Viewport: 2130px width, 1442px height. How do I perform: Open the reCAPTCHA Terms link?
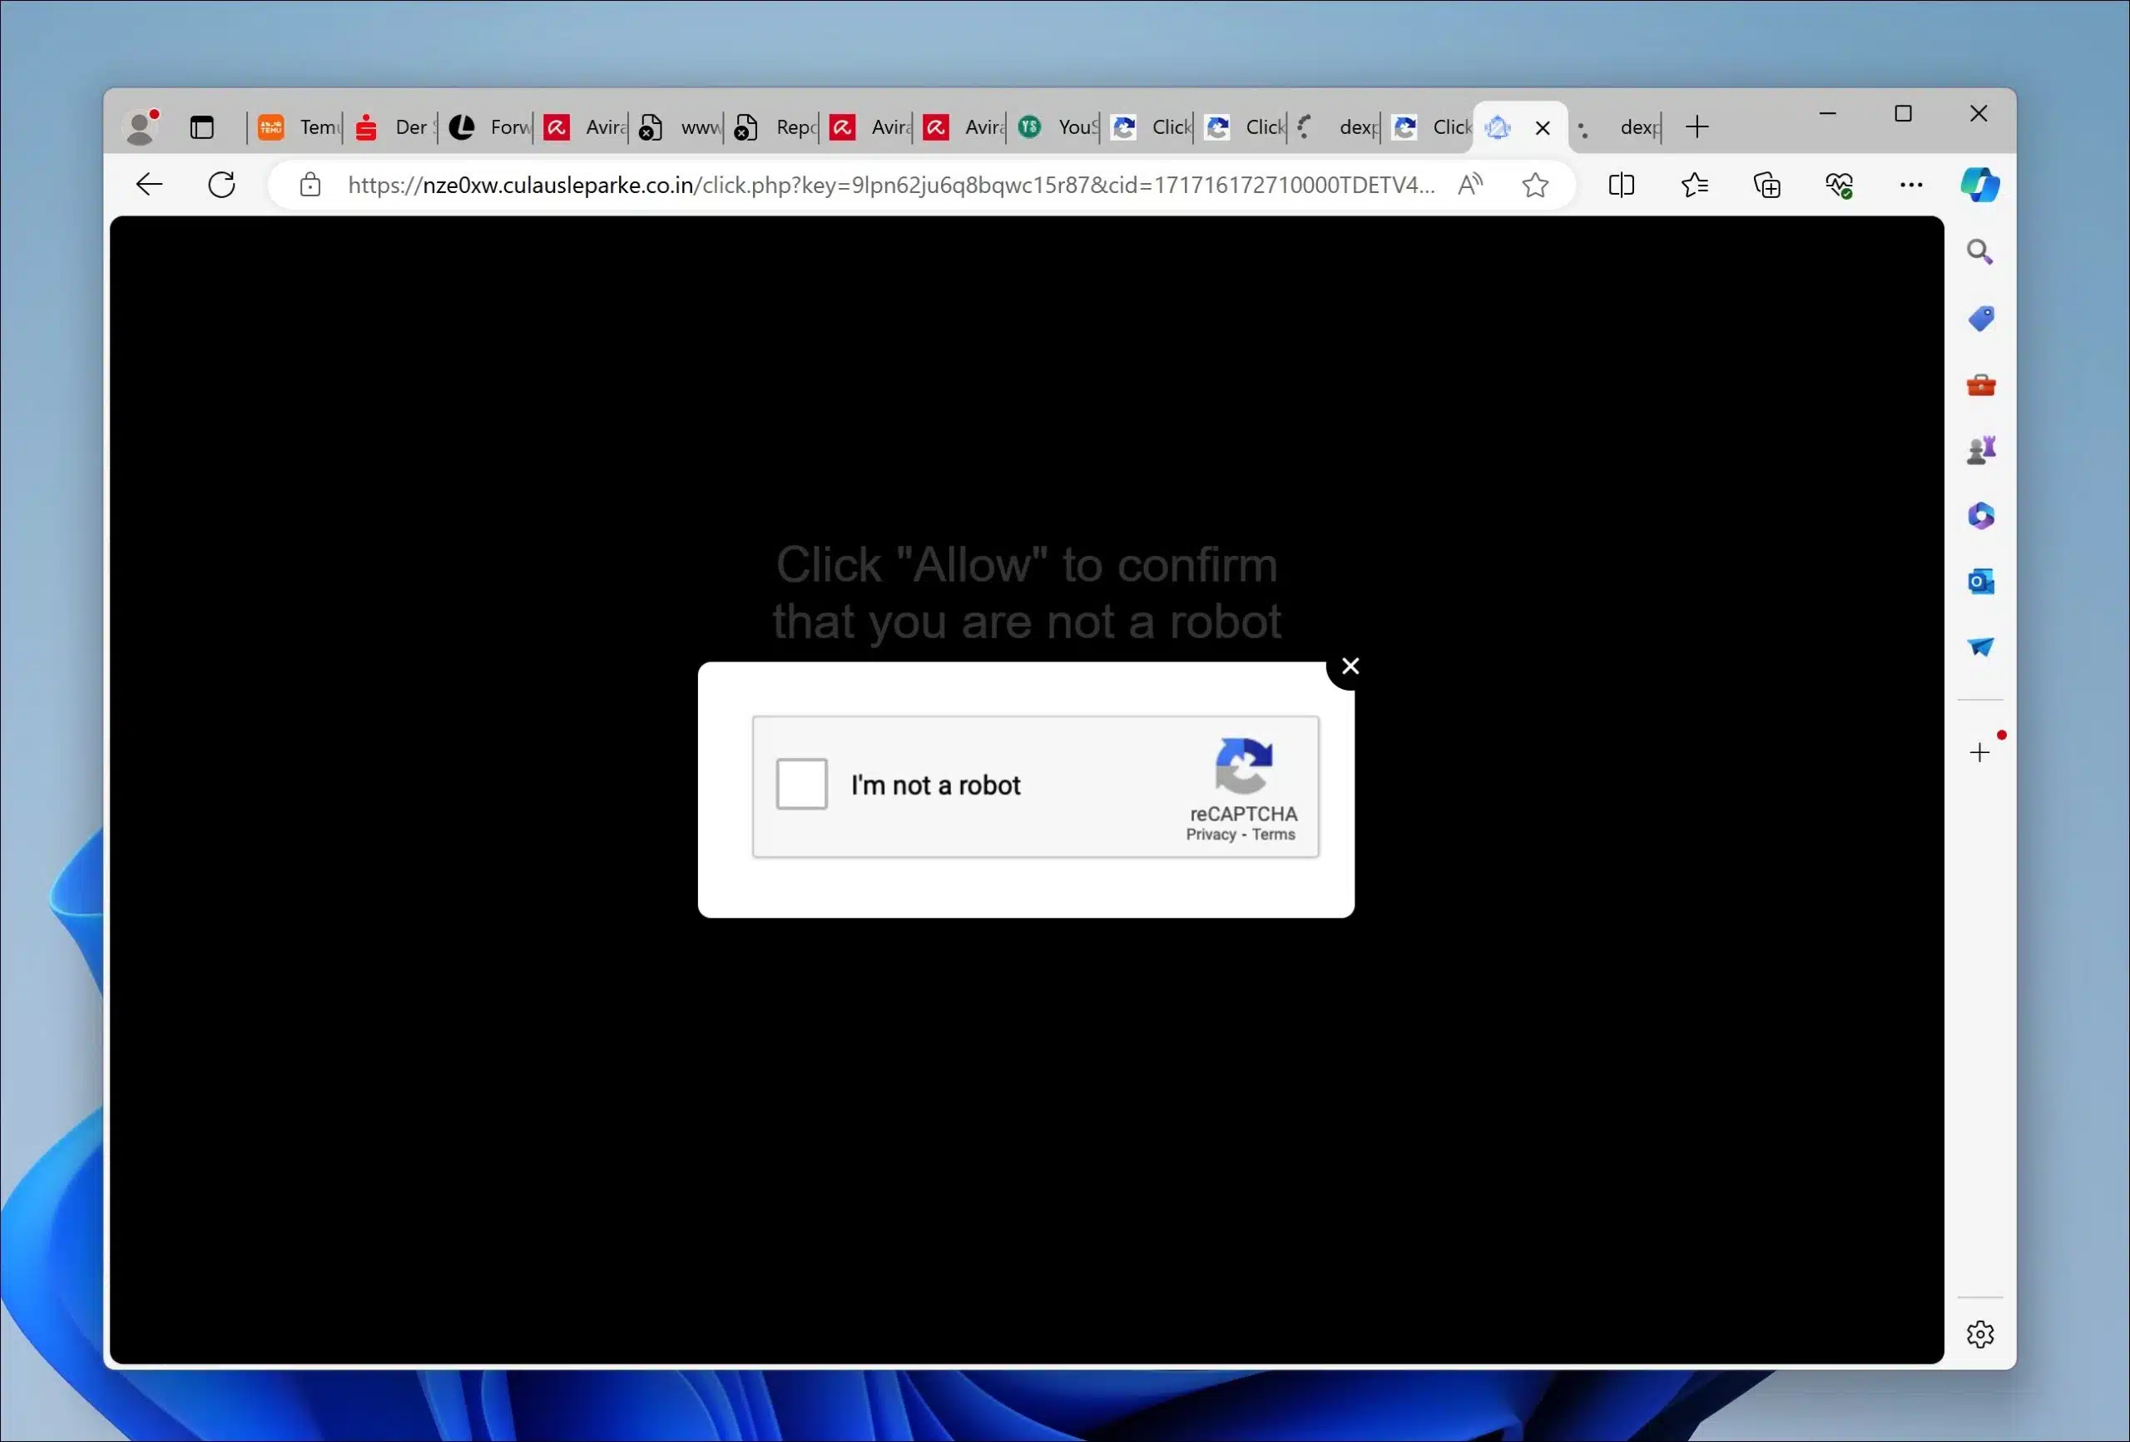[x=1273, y=835]
